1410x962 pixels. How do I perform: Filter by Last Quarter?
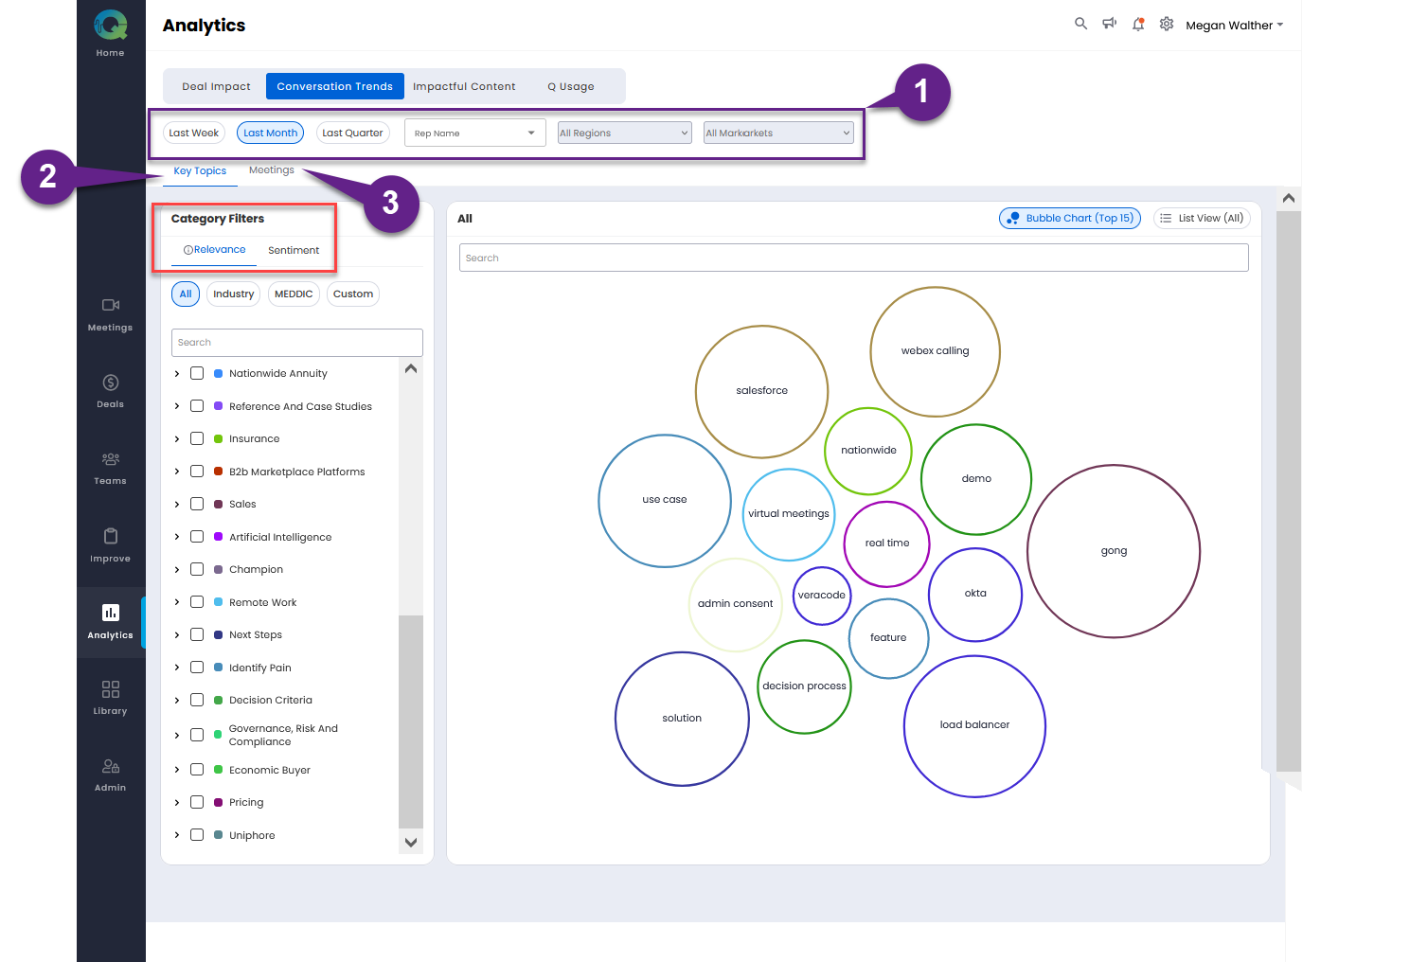(352, 133)
